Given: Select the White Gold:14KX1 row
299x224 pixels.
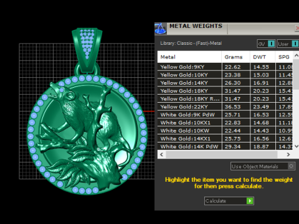Looking at the screenshot, I should (x=225, y=139).
